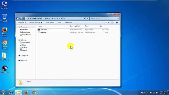Click the Application type cell
This screenshot has height=95, width=169.
tap(89, 30)
